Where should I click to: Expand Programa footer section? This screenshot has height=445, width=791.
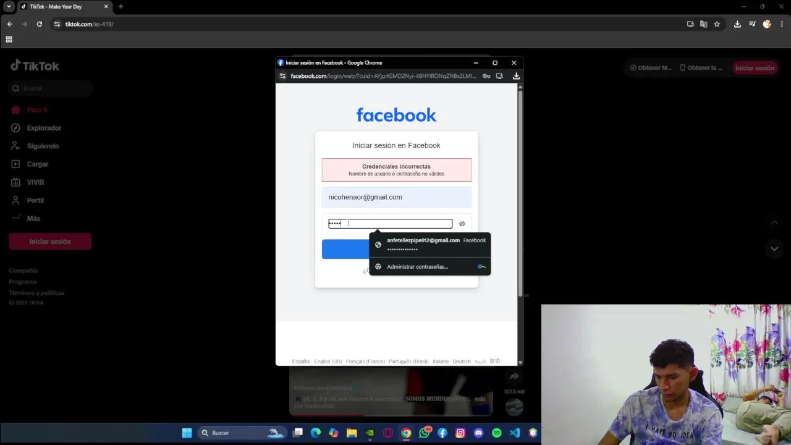tap(23, 282)
